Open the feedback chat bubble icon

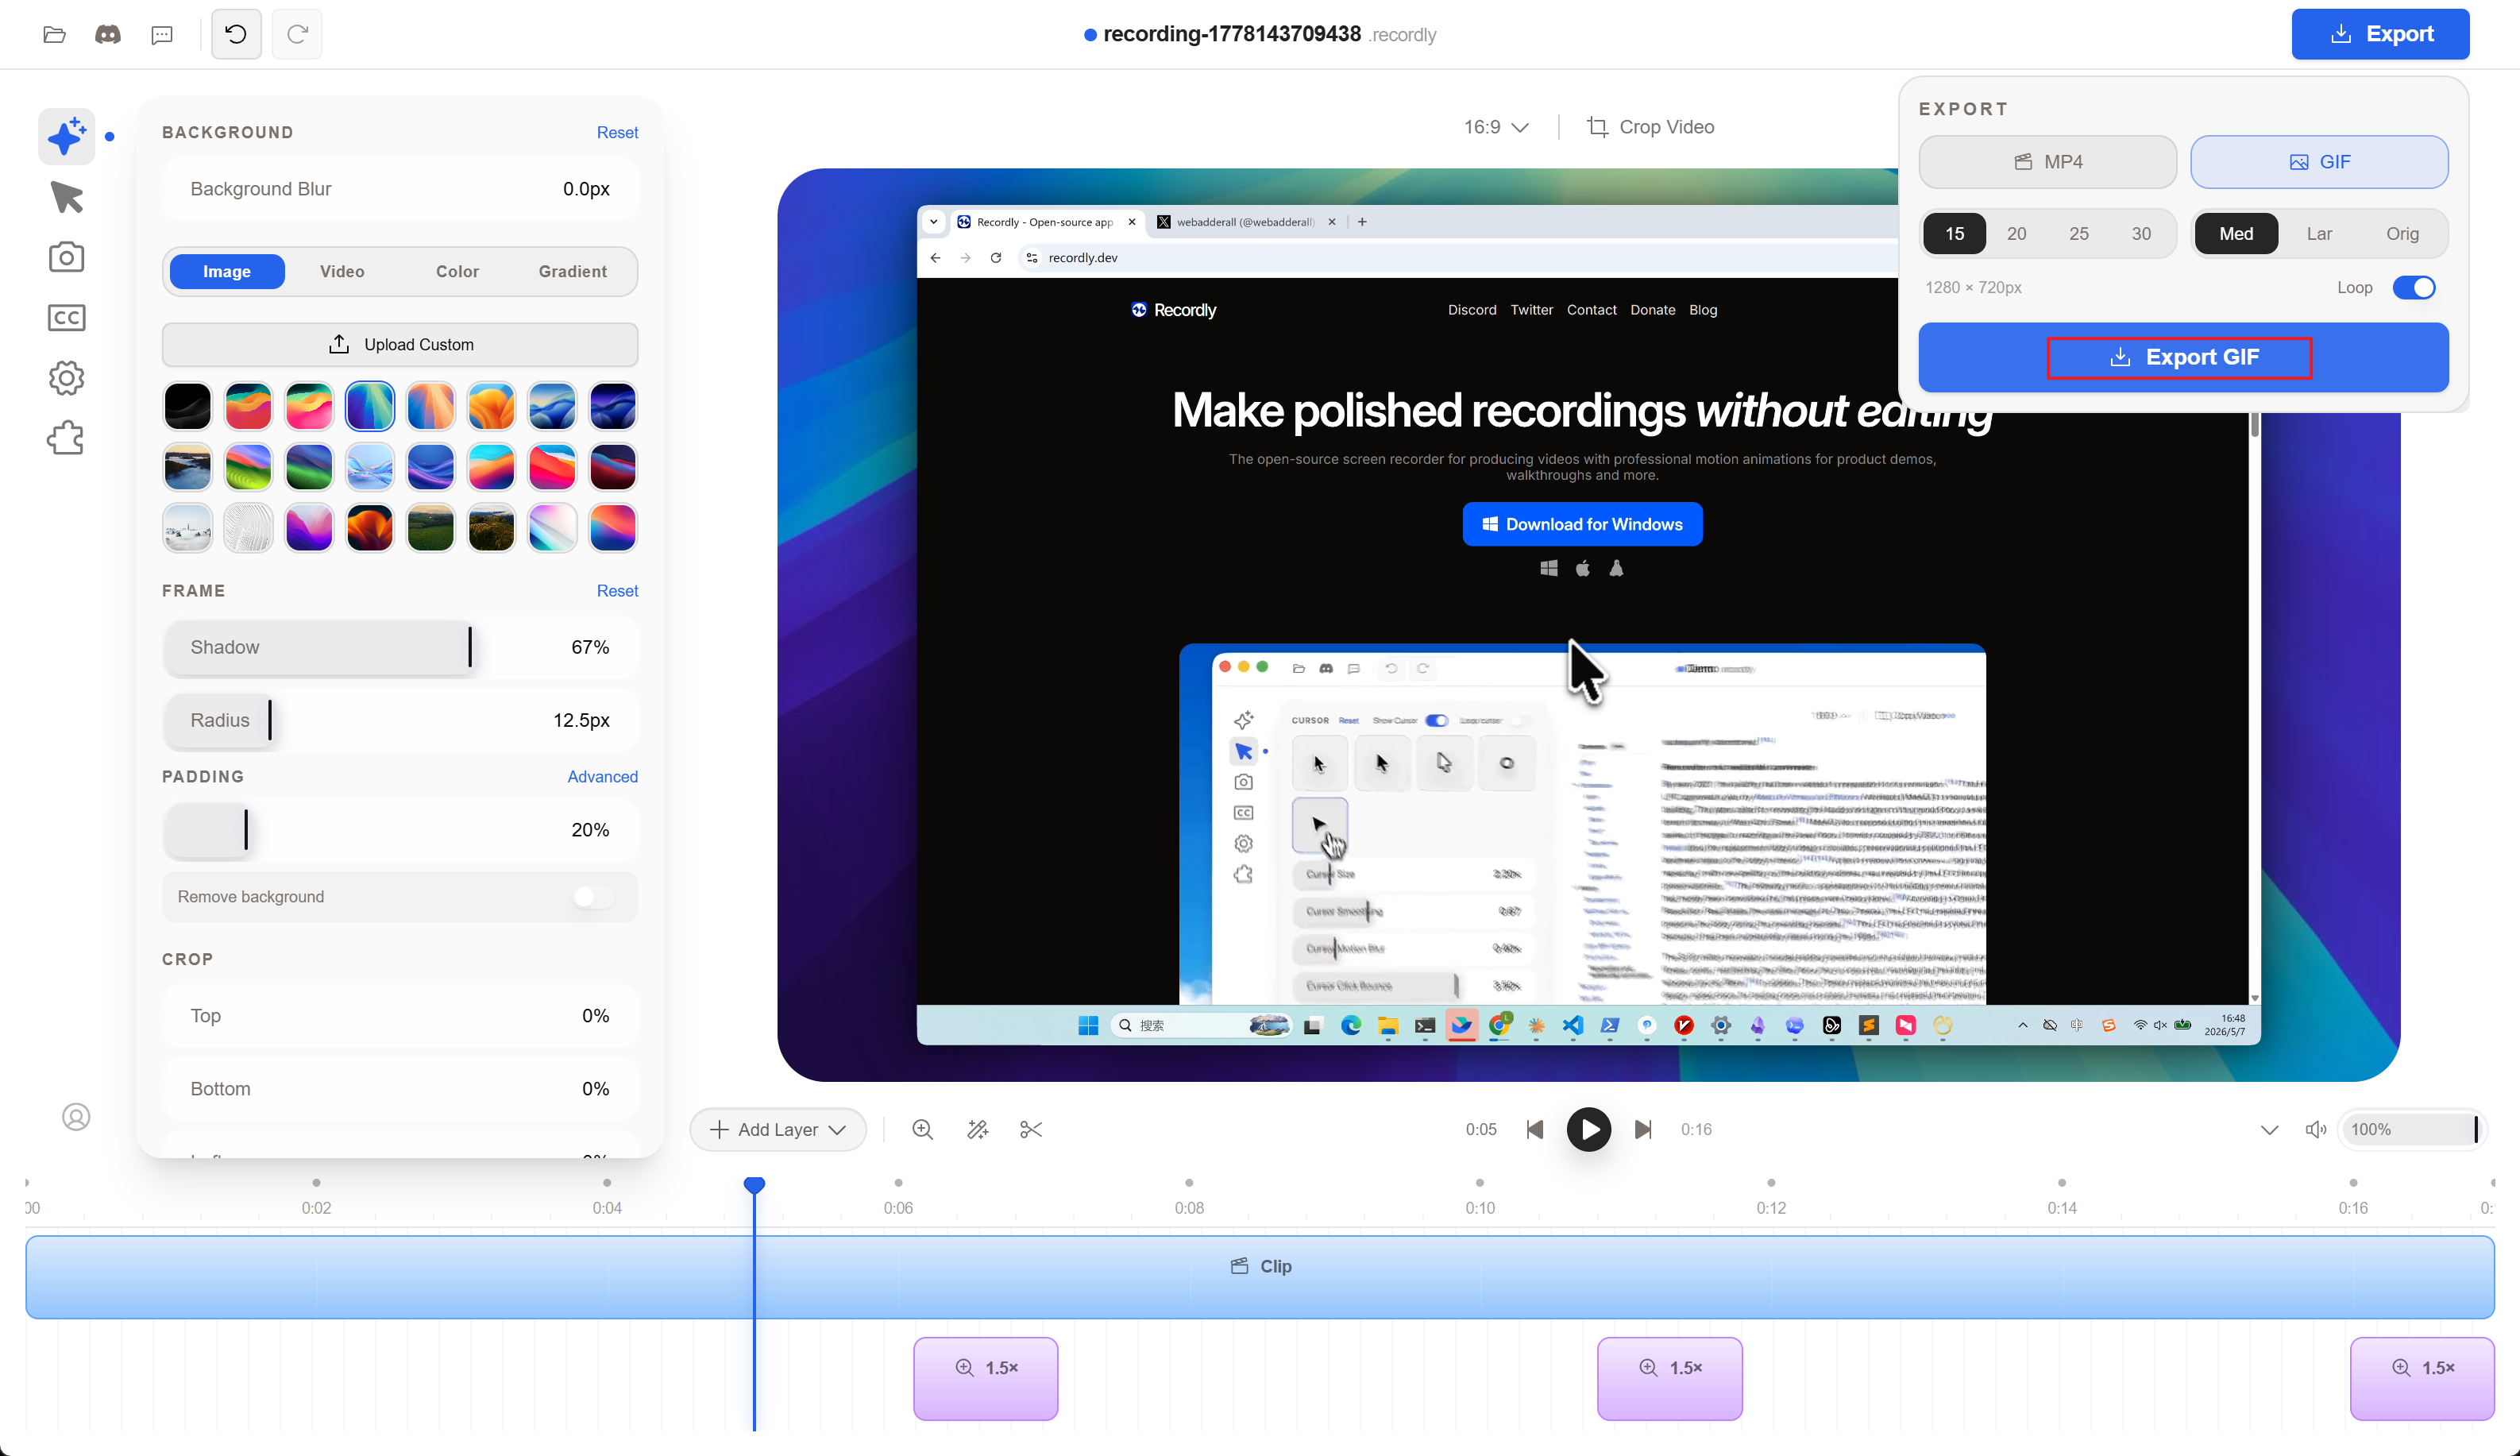pos(162,35)
